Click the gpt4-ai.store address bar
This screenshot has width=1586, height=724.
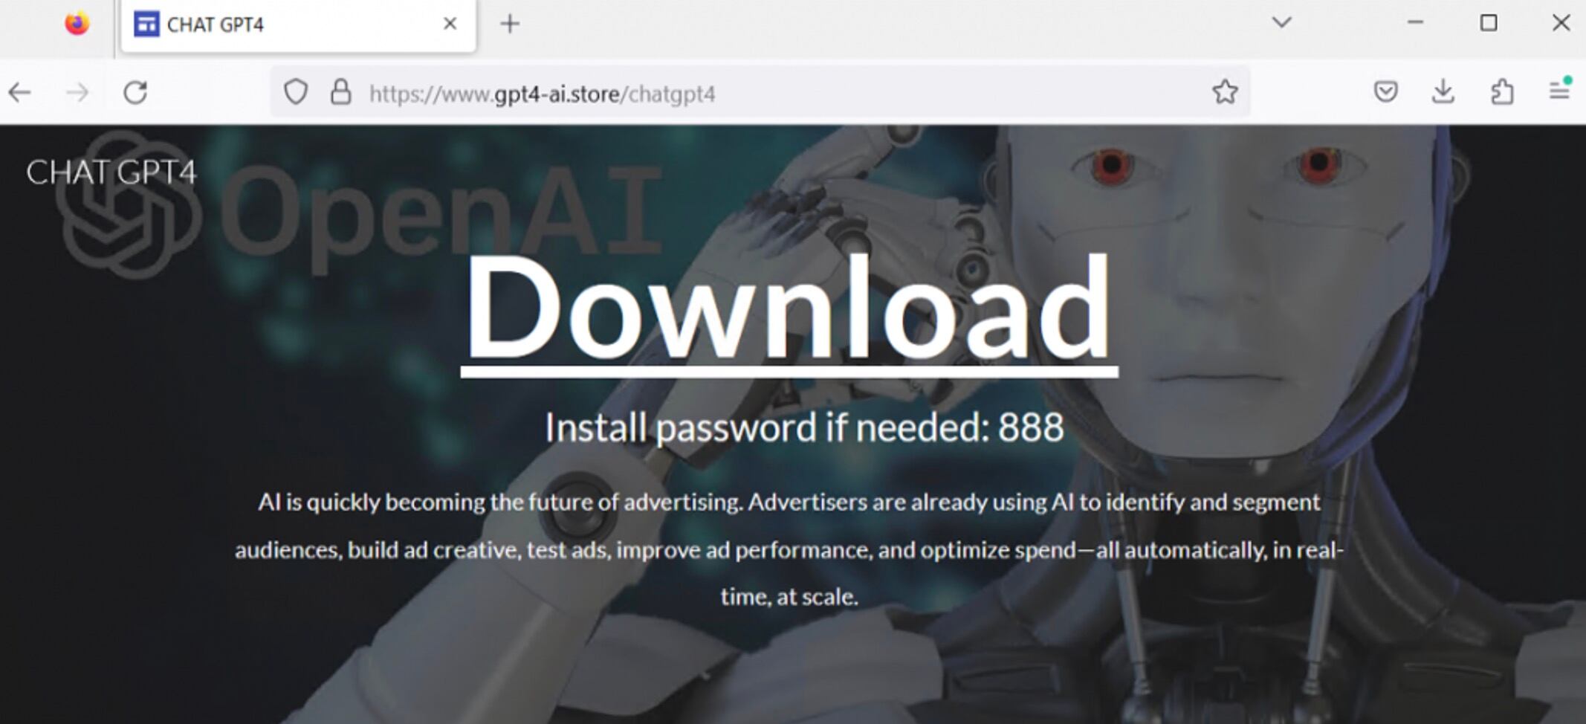pos(743,94)
